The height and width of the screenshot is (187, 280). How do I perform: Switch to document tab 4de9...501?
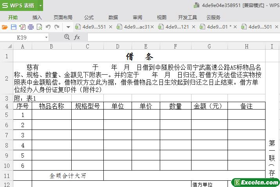[257, 27]
